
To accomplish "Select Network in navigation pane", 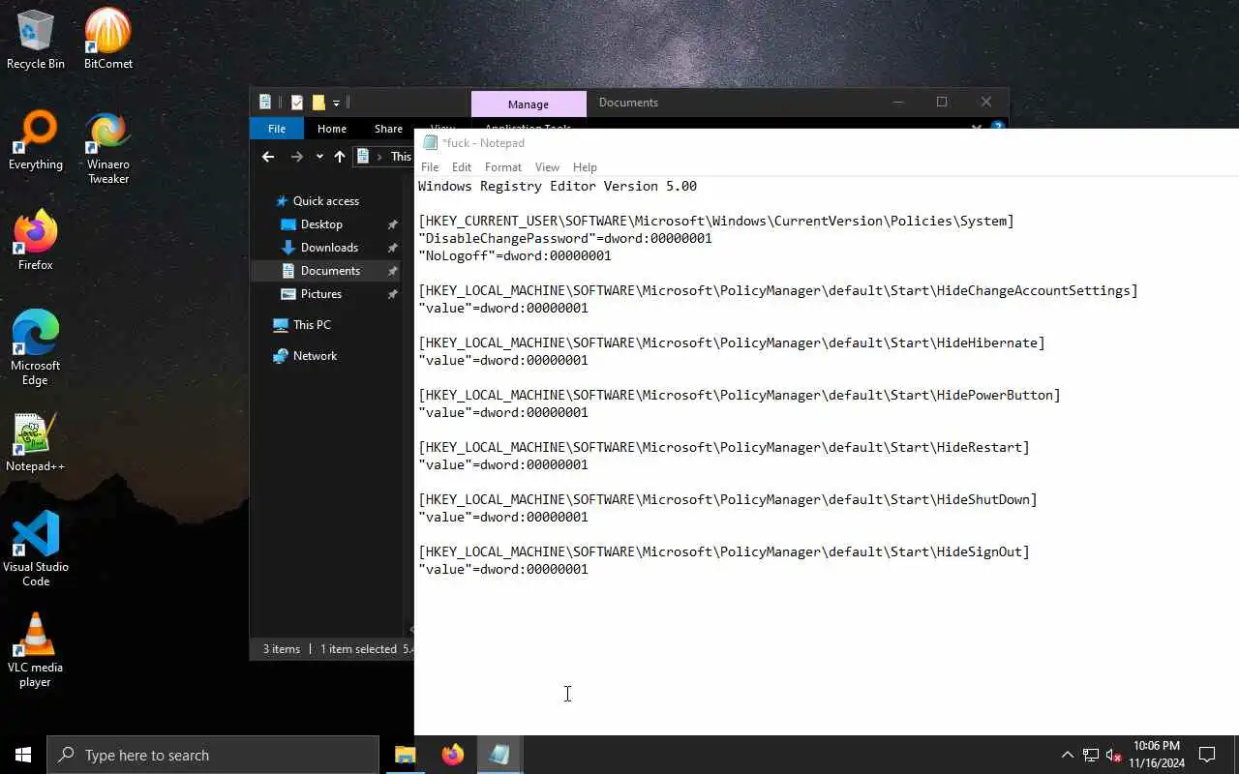I will pos(315,356).
